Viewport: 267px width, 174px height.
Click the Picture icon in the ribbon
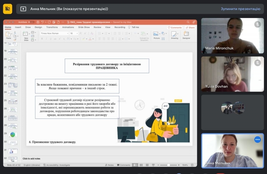click(x=156, y=35)
